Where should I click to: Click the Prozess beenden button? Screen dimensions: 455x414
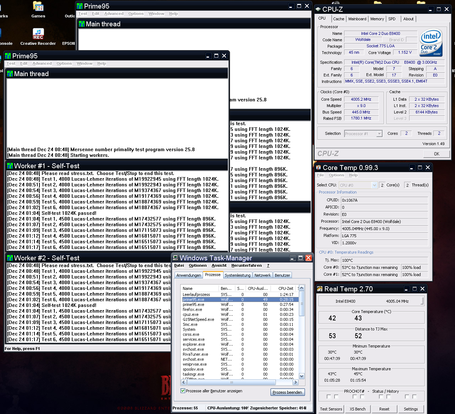pyautogui.click(x=287, y=392)
